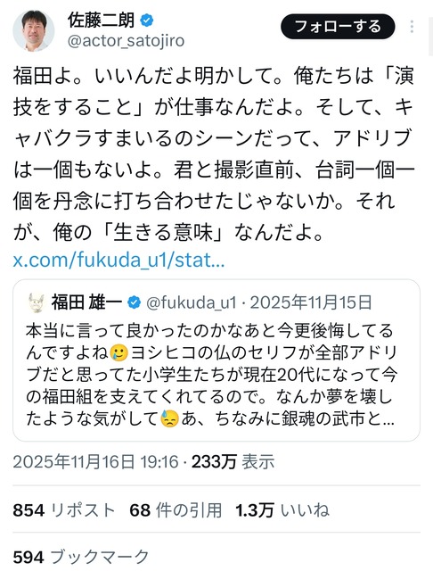
Task: Open the three-dot more options menu
Action: point(412,27)
